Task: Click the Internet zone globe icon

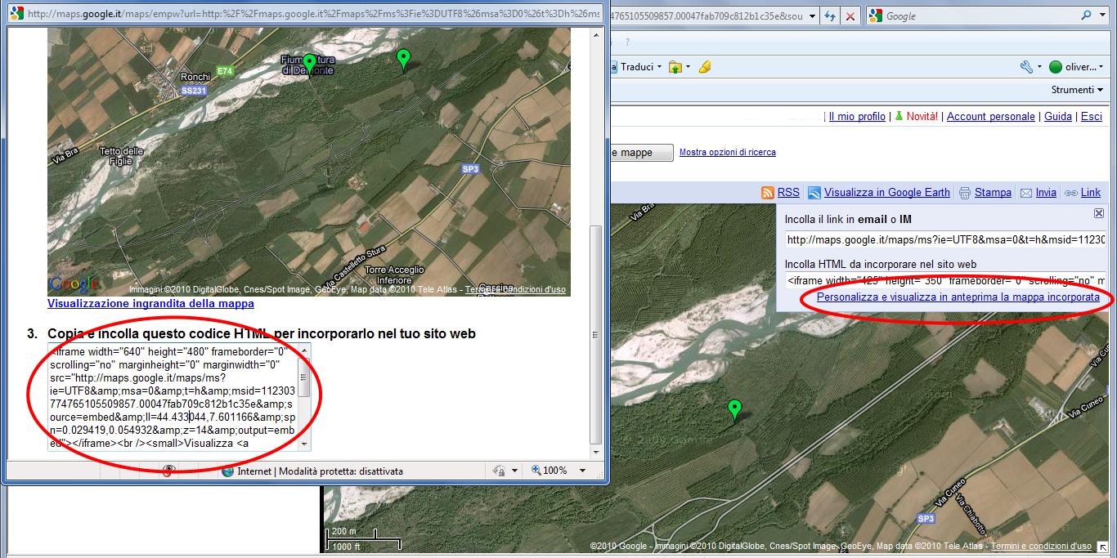Action: (x=227, y=471)
